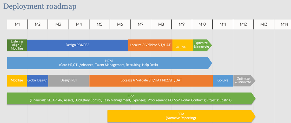The width and height of the screenshot is (291, 123).
Task: Select the gray Optimize & Innovate arrow
Action: coord(243,81)
